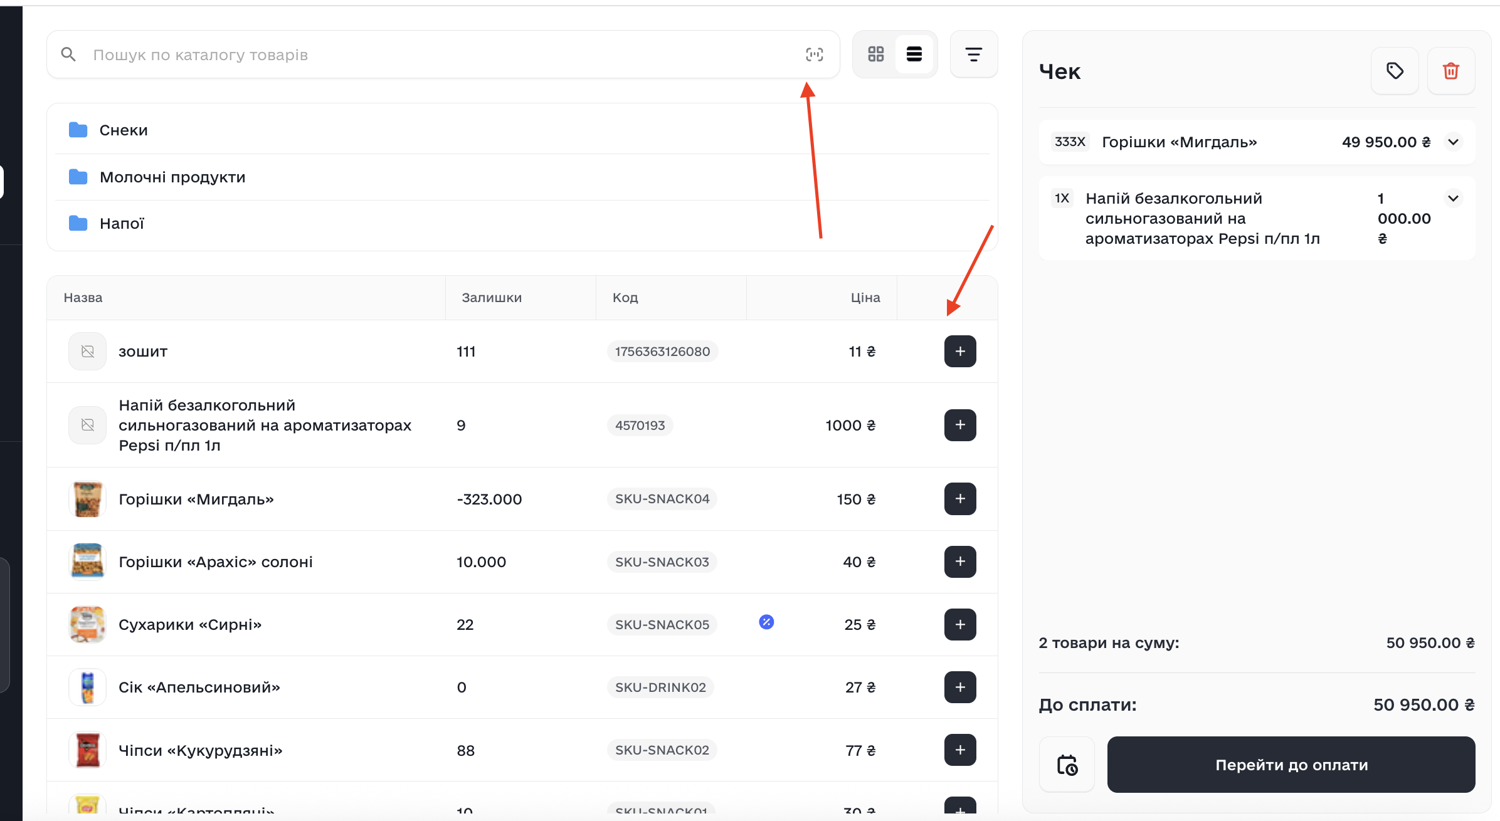1500x821 pixels.
Task: Add Чіпси «Кукурудзяні» to receipt
Action: coord(959,750)
